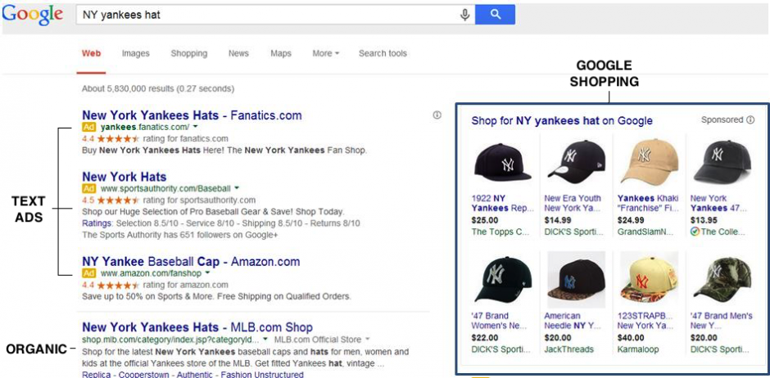Open the 1922 NY Yankees cap image
Screen dimensions: 770x378
click(x=502, y=161)
